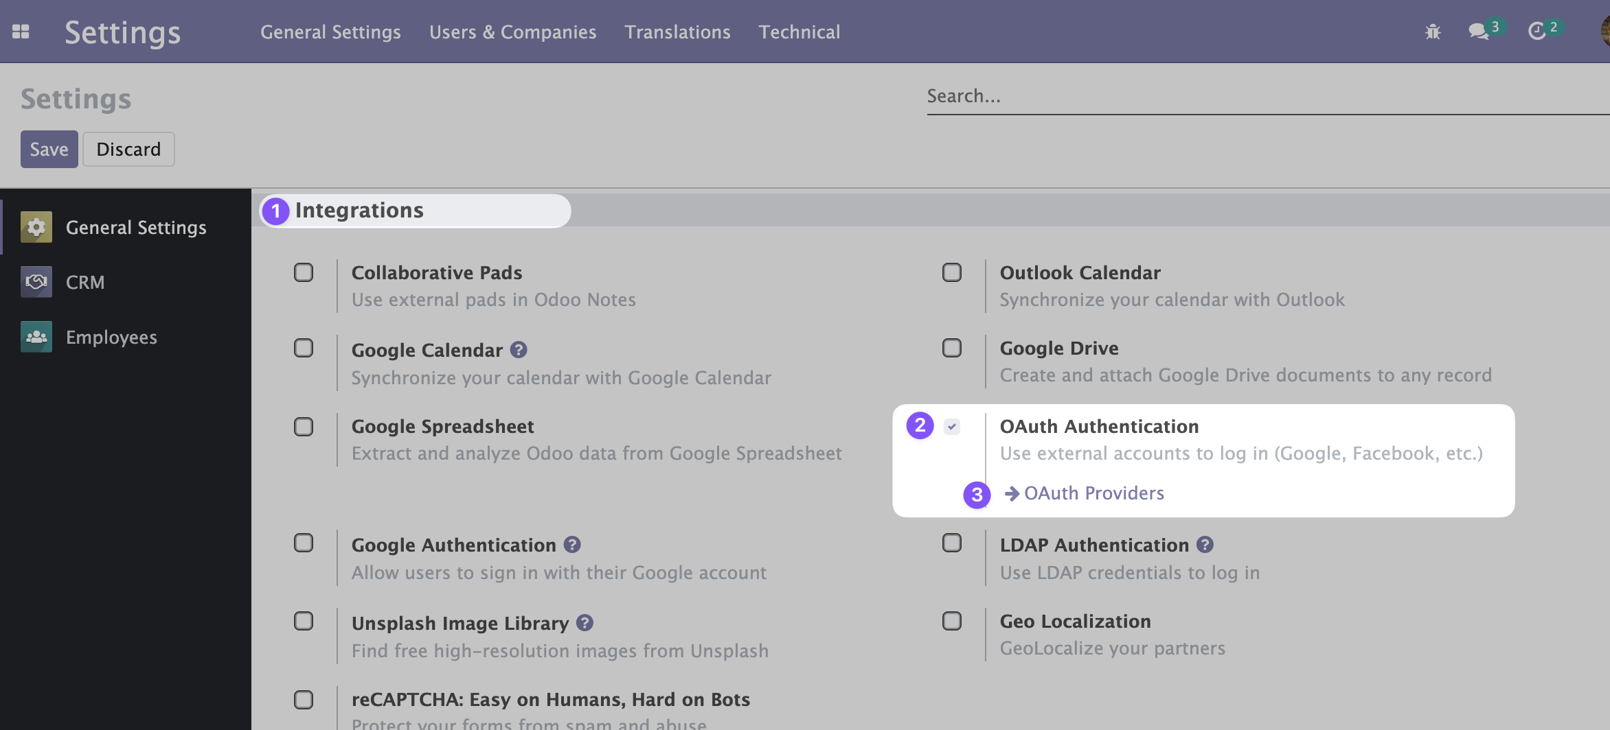Enable the Google Drive checkbox
The image size is (1610, 730).
pos(952,348)
